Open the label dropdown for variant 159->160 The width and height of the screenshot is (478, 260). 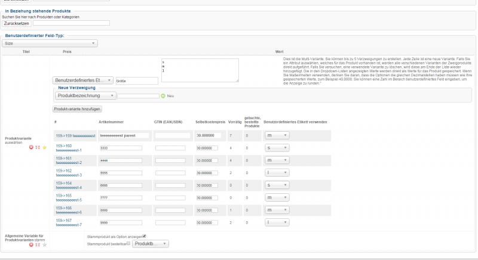point(277,147)
